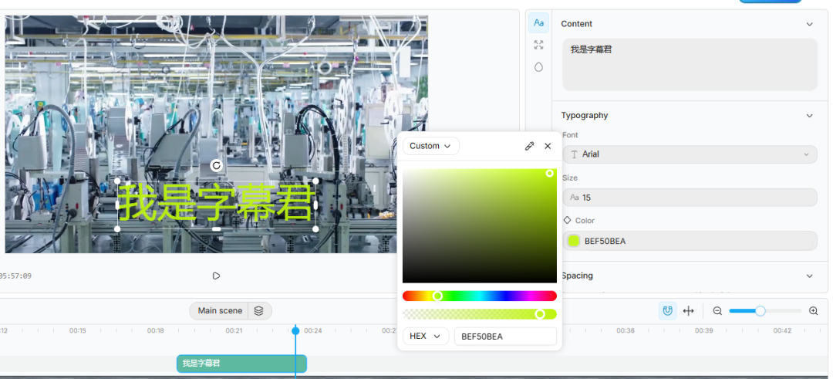833x379 pixels.
Task: Click the bottom-center handle of the subtitle box
Action: pyautogui.click(x=216, y=229)
